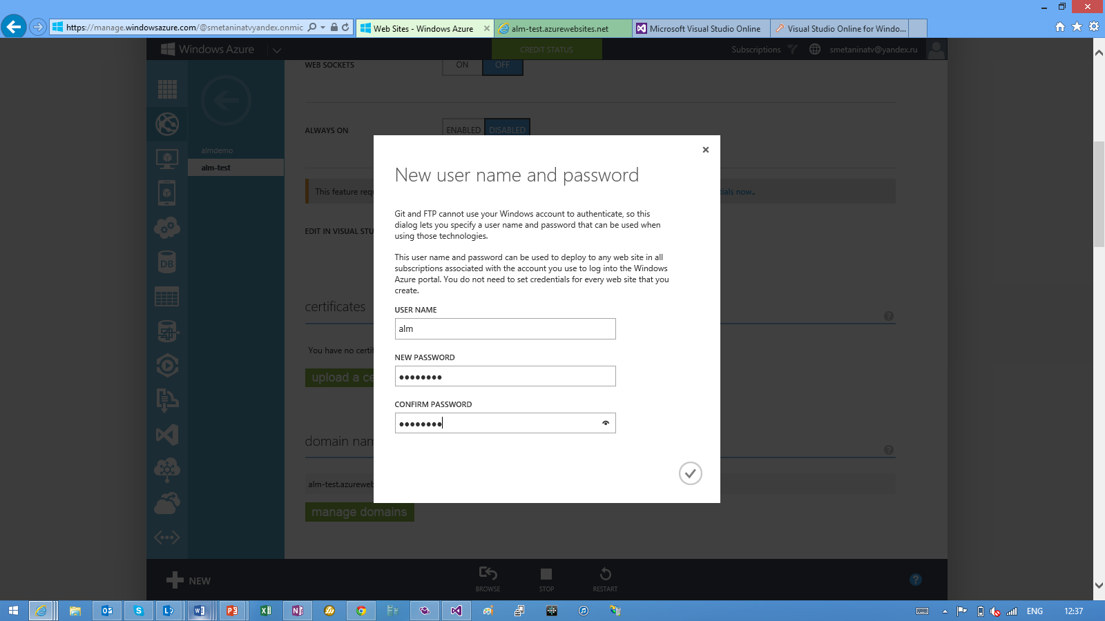Click BROWSE in the command bar
This screenshot has height=621, width=1105.
coord(488,579)
